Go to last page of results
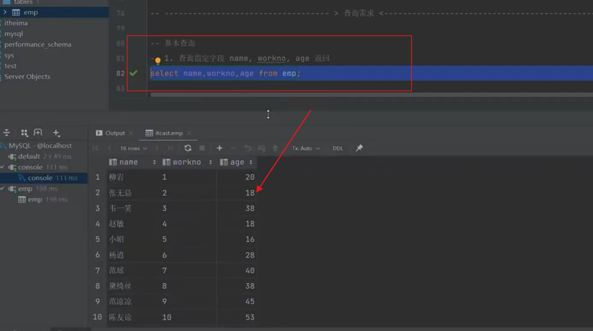The width and height of the screenshot is (593, 331). click(x=170, y=148)
